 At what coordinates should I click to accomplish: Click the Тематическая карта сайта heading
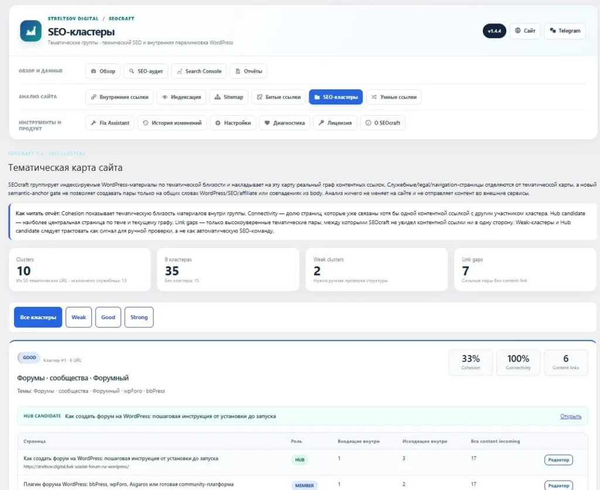(66, 167)
